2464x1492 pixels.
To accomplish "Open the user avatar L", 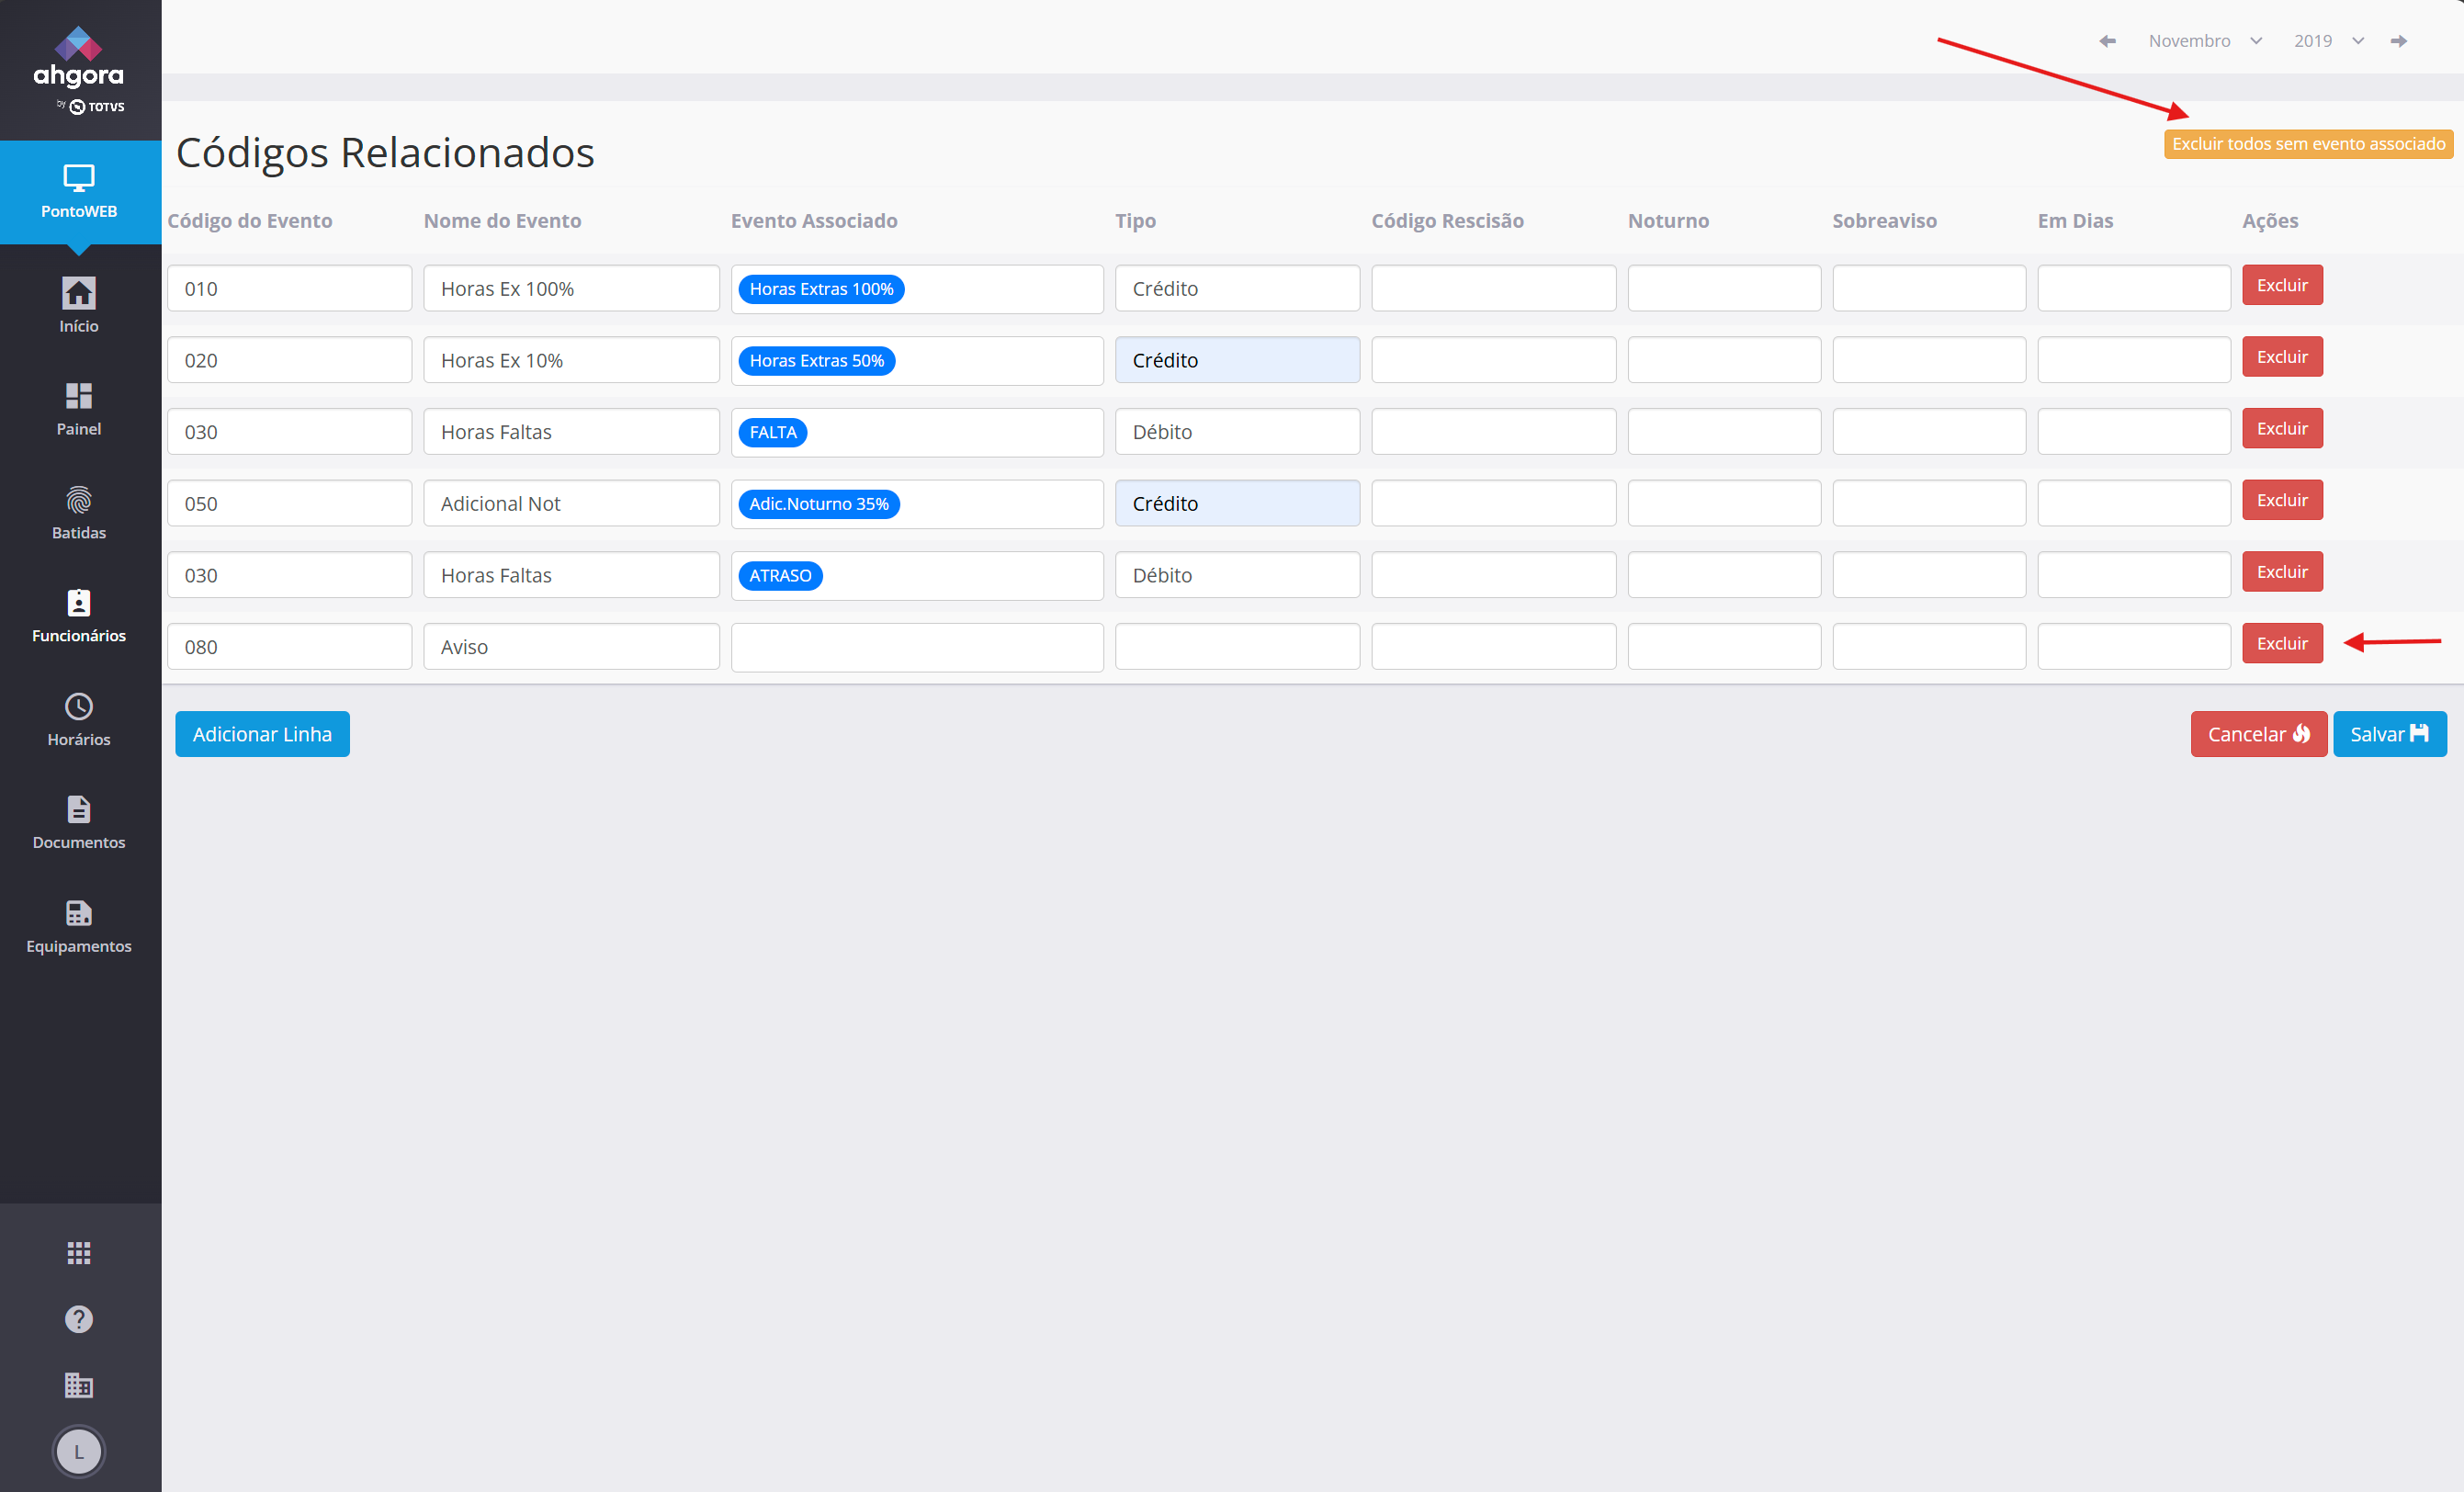I will tap(78, 1451).
